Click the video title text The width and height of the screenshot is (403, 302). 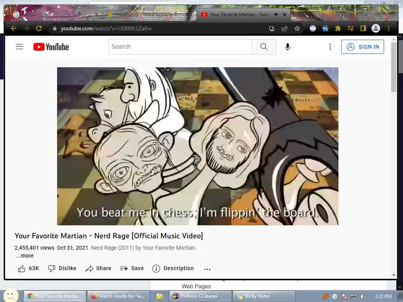(109, 236)
